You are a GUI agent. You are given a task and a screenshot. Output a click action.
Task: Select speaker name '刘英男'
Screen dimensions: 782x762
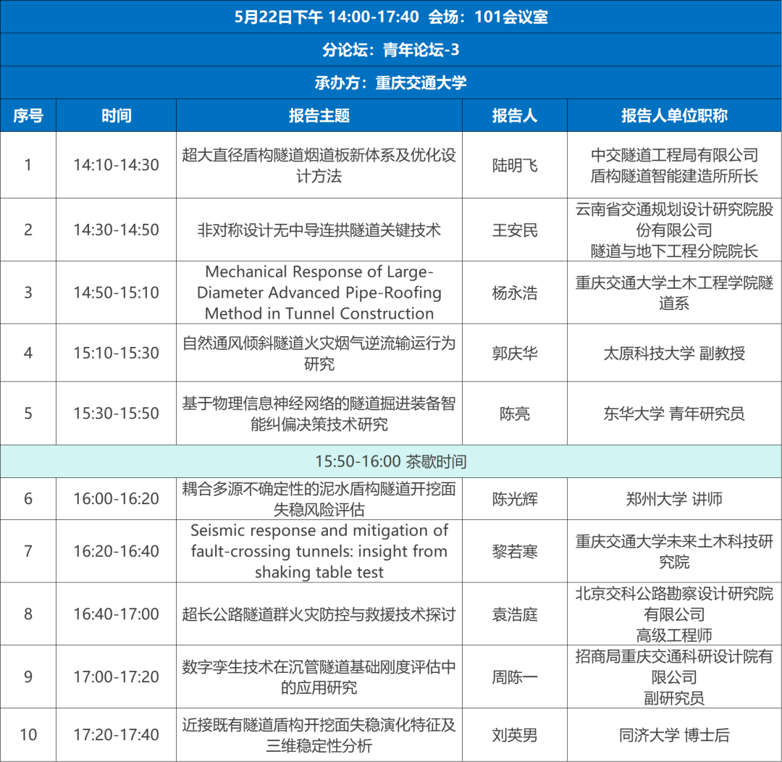(515, 735)
